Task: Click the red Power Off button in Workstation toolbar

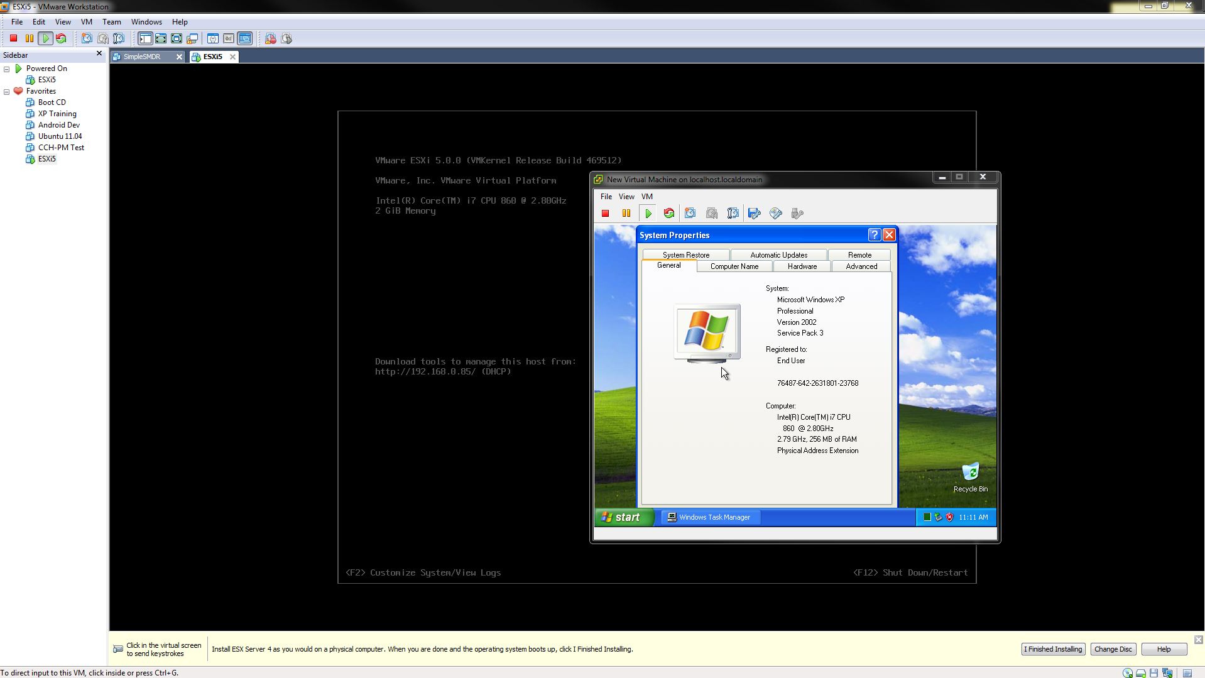Action: coord(13,39)
